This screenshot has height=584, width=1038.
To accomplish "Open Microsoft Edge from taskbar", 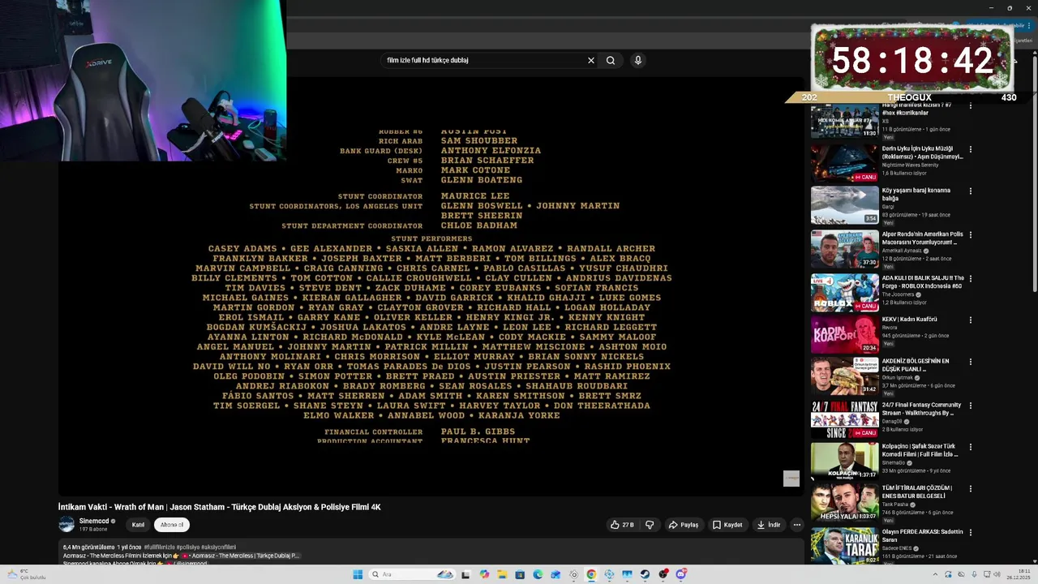I will point(538,574).
